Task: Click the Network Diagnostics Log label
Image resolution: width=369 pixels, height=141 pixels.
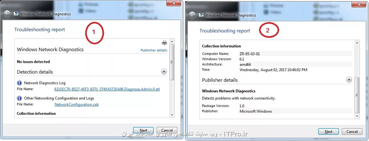Action: click(45, 83)
